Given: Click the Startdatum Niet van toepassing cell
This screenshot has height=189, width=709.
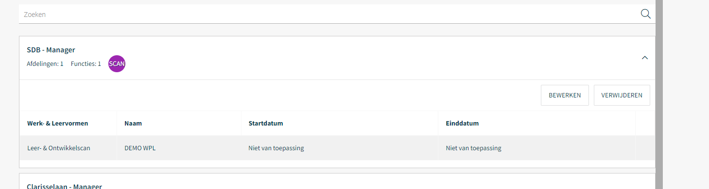Looking at the screenshot, I should [276, 148].
